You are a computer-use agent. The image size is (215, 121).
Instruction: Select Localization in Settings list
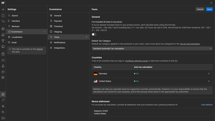tap(17, 37)
